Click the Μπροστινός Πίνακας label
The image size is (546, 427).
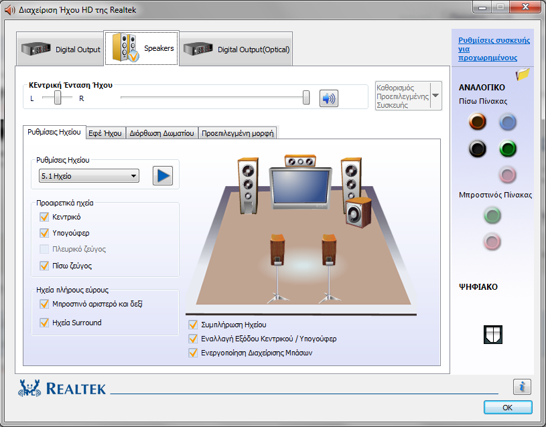495,195
